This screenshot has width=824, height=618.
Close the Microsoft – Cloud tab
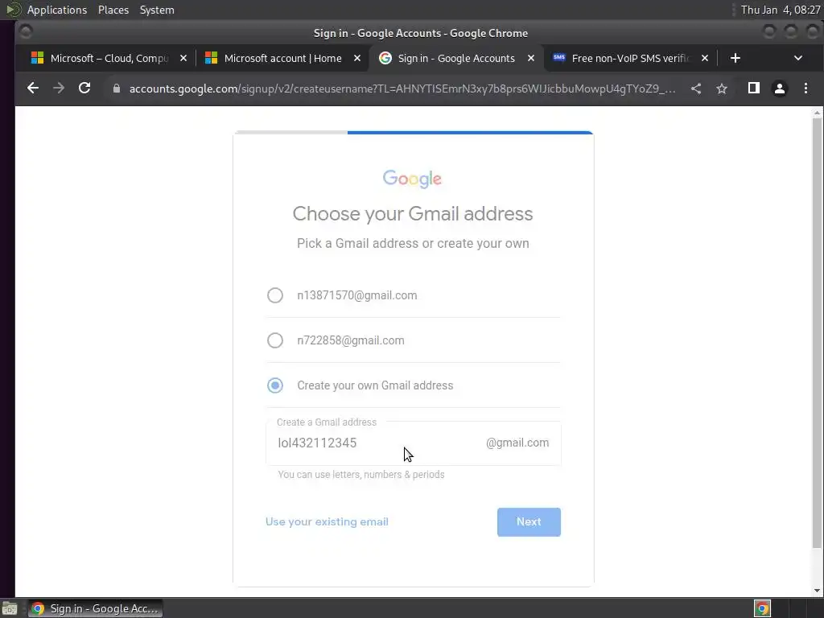183,58
